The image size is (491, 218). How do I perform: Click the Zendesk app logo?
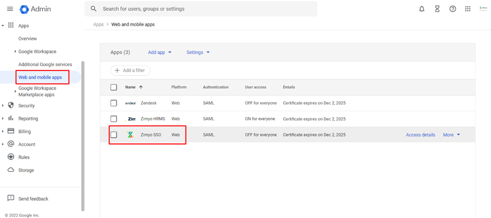click(x=130, y=103)
